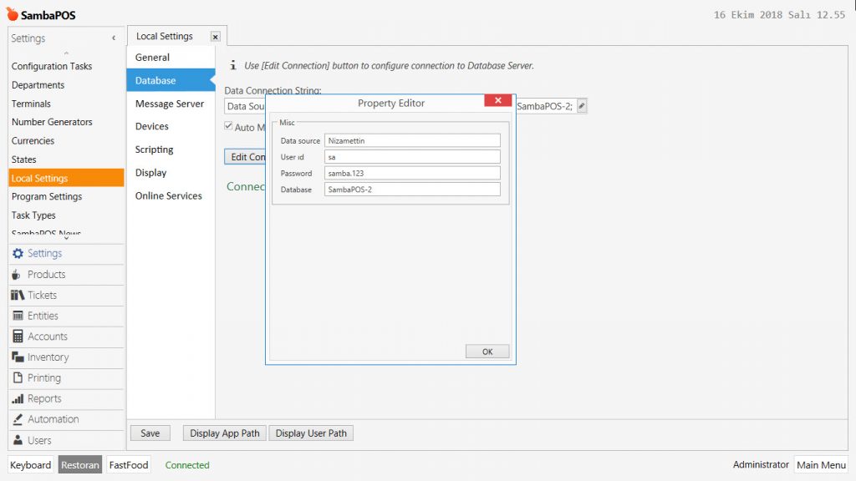Click the Connected status text
Viewport: 856px width, 481px height.
coord(187,464)
